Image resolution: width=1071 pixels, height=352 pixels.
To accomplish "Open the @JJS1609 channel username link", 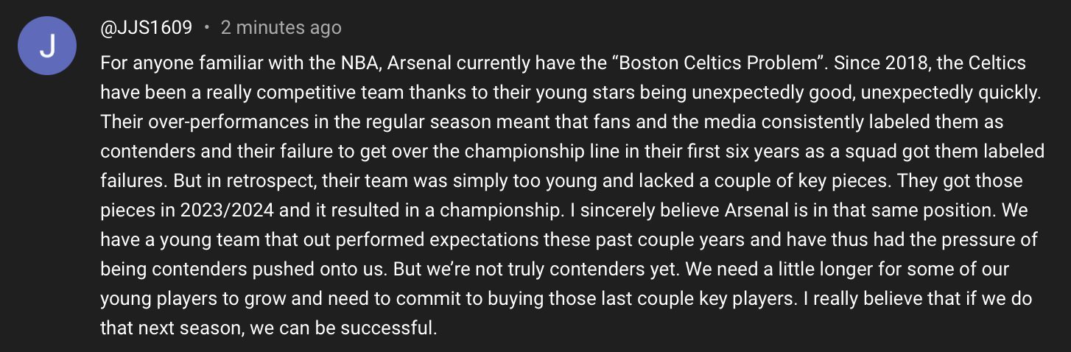I will click(x=147, y=28).
